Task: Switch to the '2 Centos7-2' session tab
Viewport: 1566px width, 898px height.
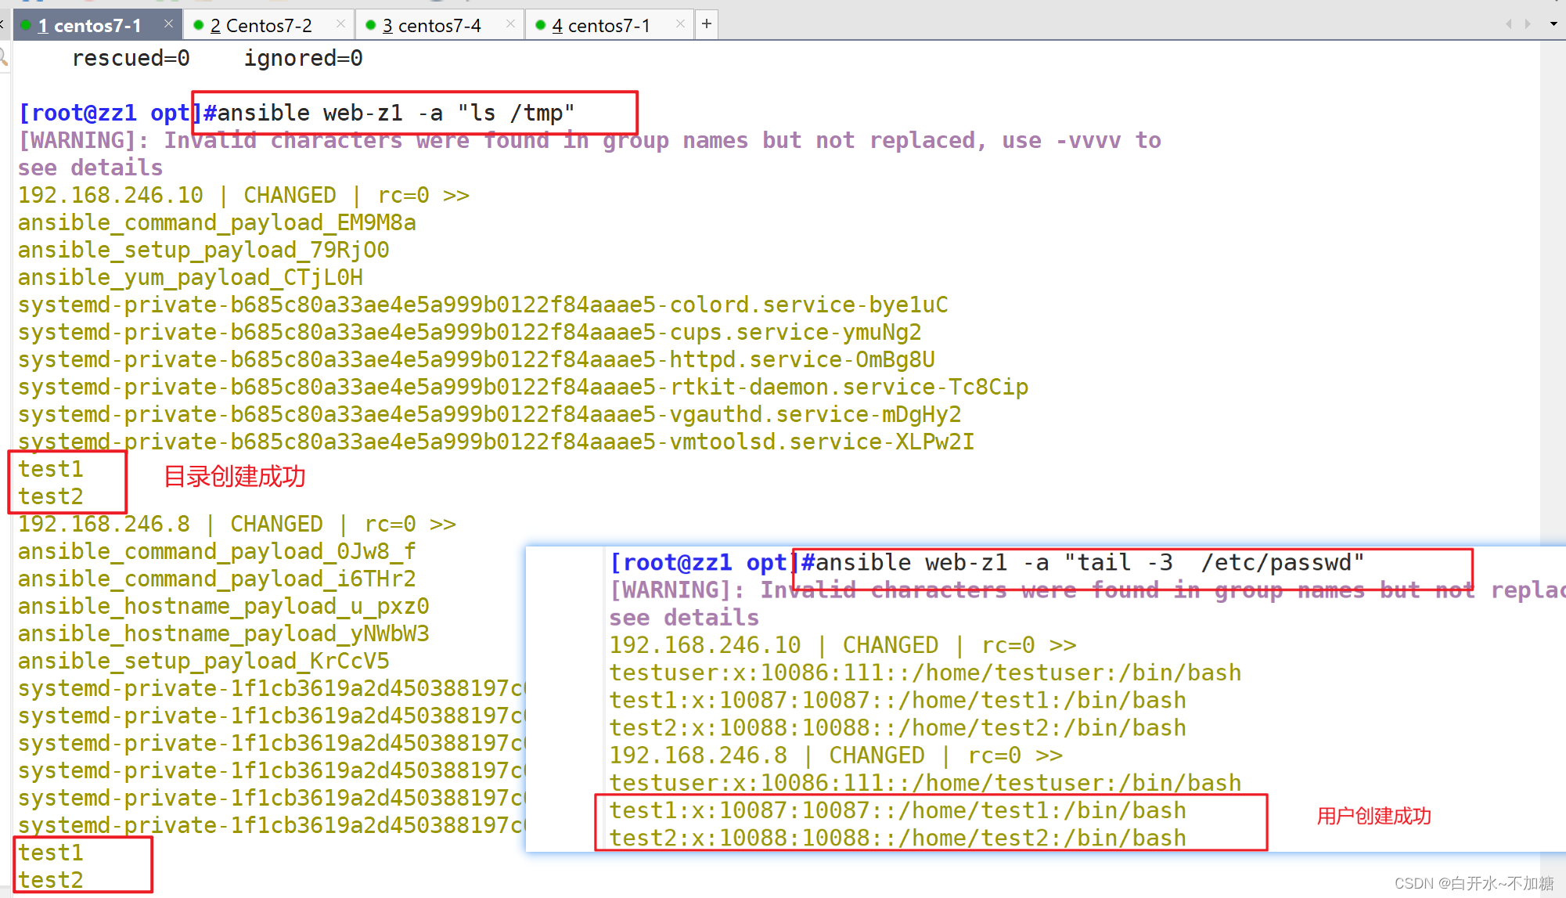Action: [261, 25]
